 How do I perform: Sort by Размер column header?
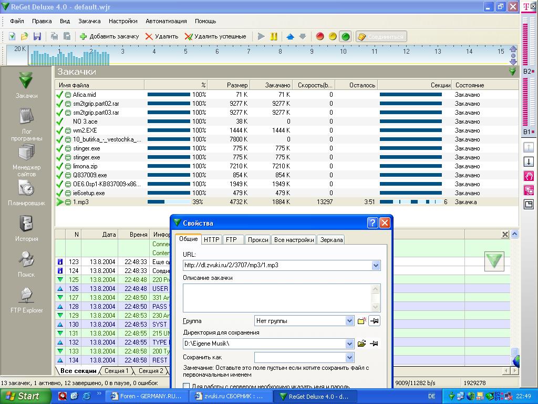coord(229,85)
